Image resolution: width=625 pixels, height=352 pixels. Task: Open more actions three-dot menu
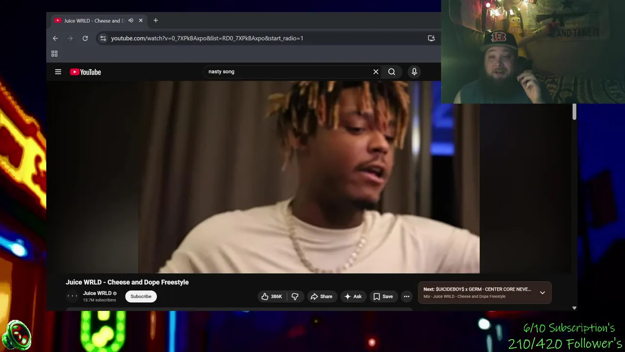point(406,296)
